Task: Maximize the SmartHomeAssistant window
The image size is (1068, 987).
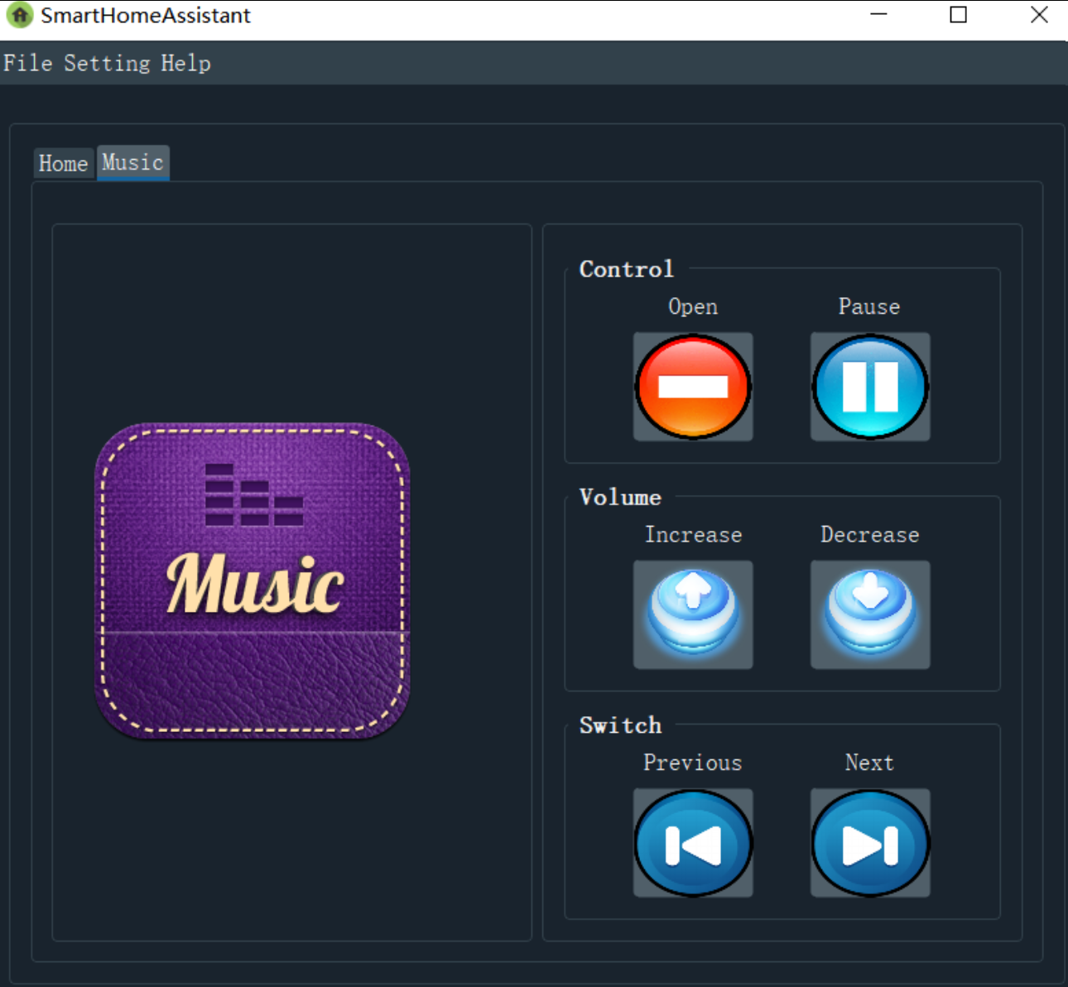Action: [x=958, y=15]
